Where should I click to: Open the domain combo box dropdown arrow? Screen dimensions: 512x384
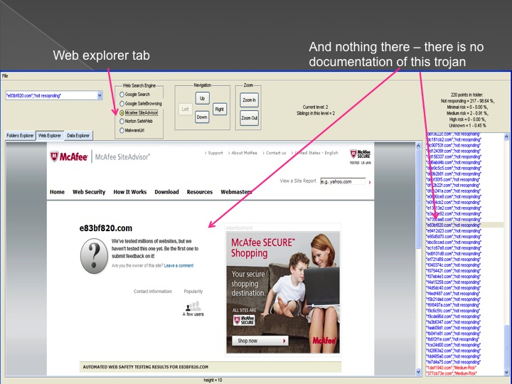point(100,95)
